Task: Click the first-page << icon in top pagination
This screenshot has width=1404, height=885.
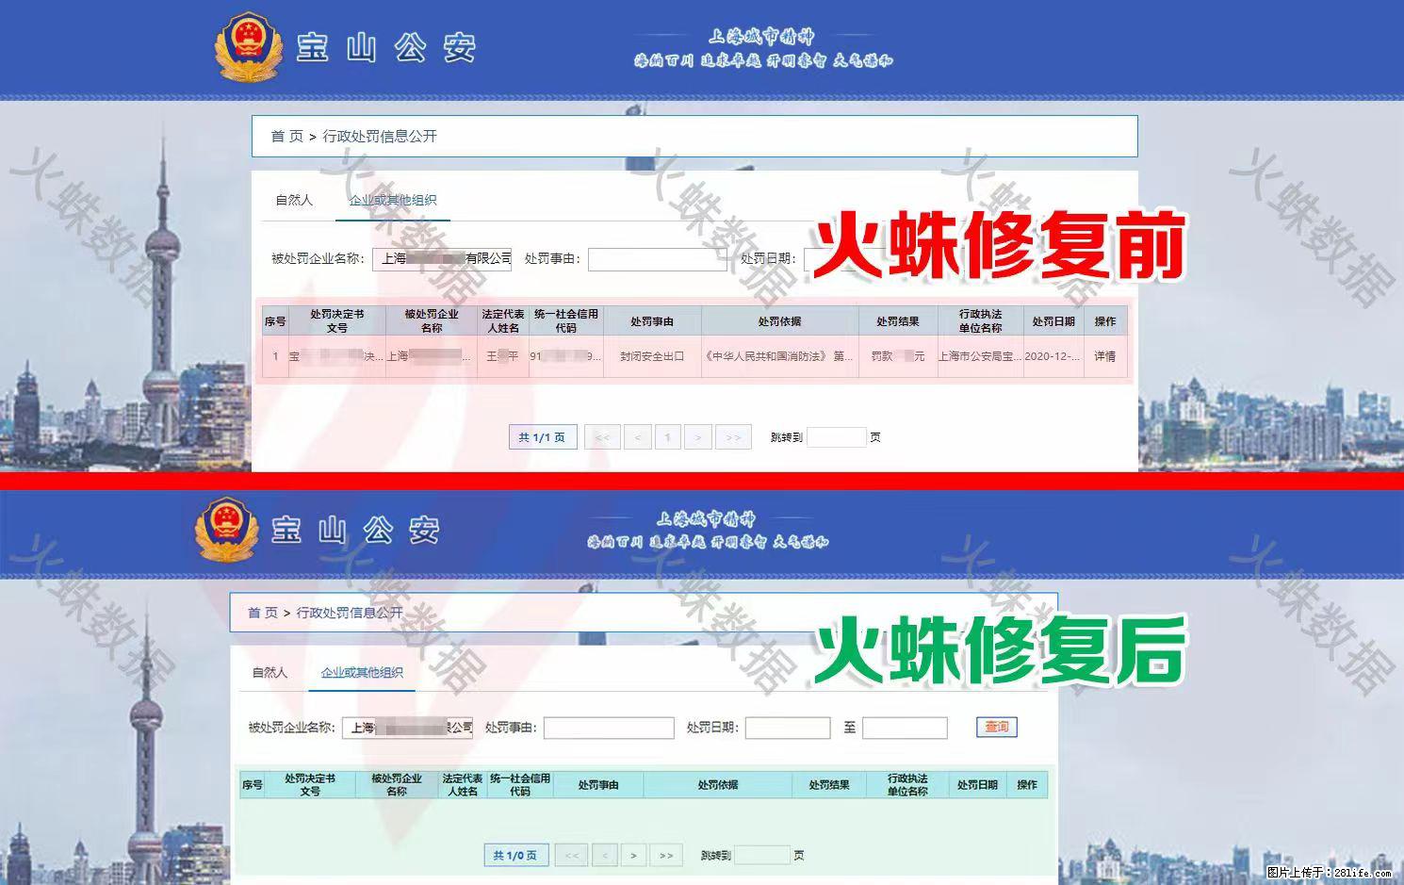Action: pyautogui.click(x=603, y=436)
